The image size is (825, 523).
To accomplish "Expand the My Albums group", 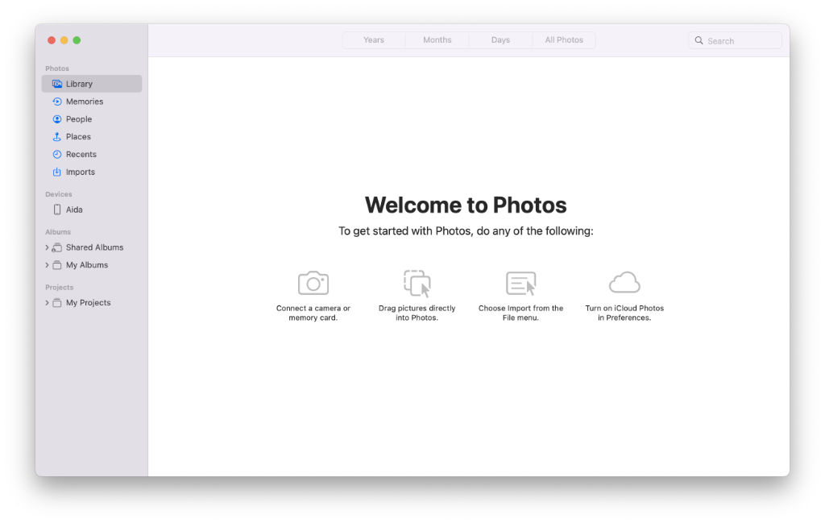I will pyautogui.click(x=48, y=264).
